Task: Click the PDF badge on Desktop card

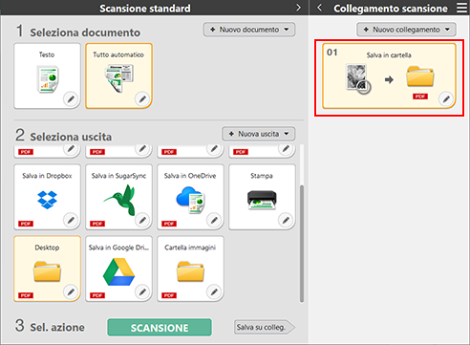Action: 26,295
